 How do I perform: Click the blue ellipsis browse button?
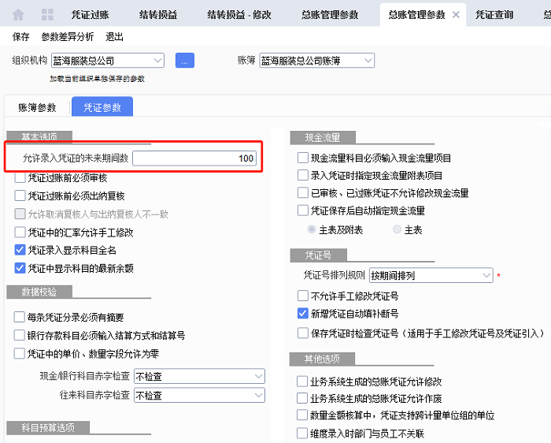pos(185,61)
